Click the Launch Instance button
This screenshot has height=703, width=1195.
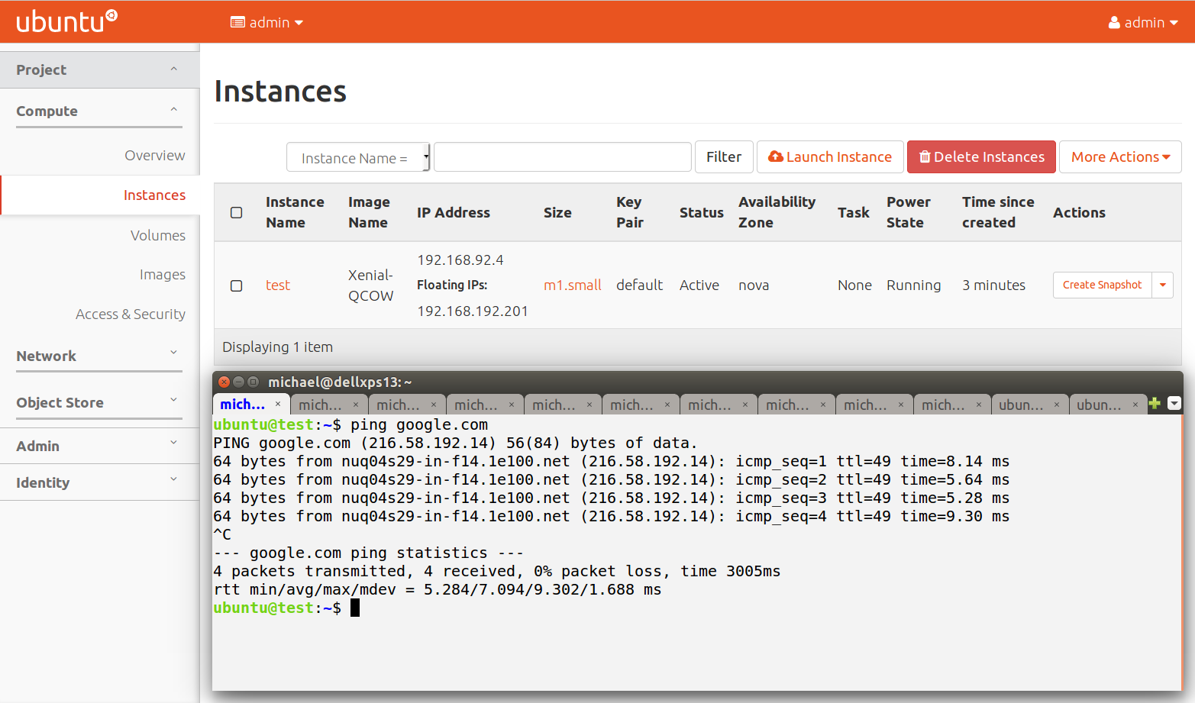(830, 156)
